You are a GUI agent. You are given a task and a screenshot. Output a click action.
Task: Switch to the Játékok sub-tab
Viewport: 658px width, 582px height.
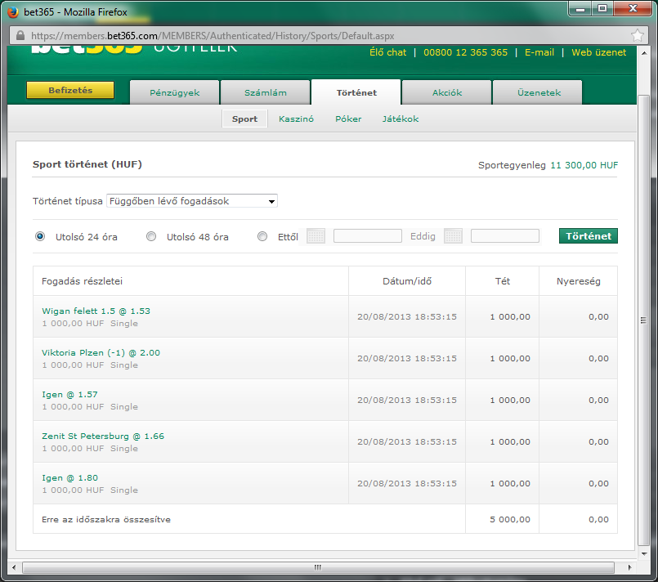tap(401, 119)
